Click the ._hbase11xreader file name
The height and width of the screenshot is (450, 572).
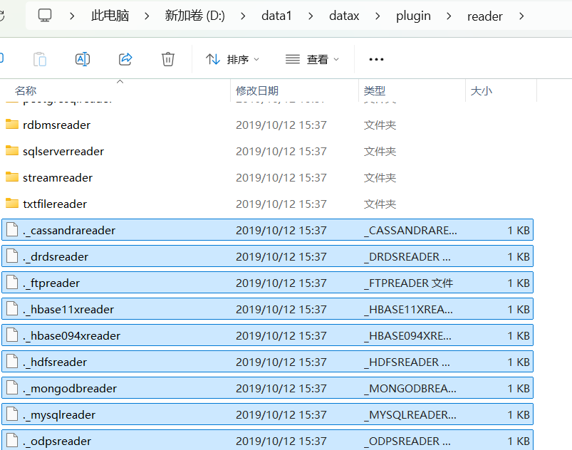68,309
